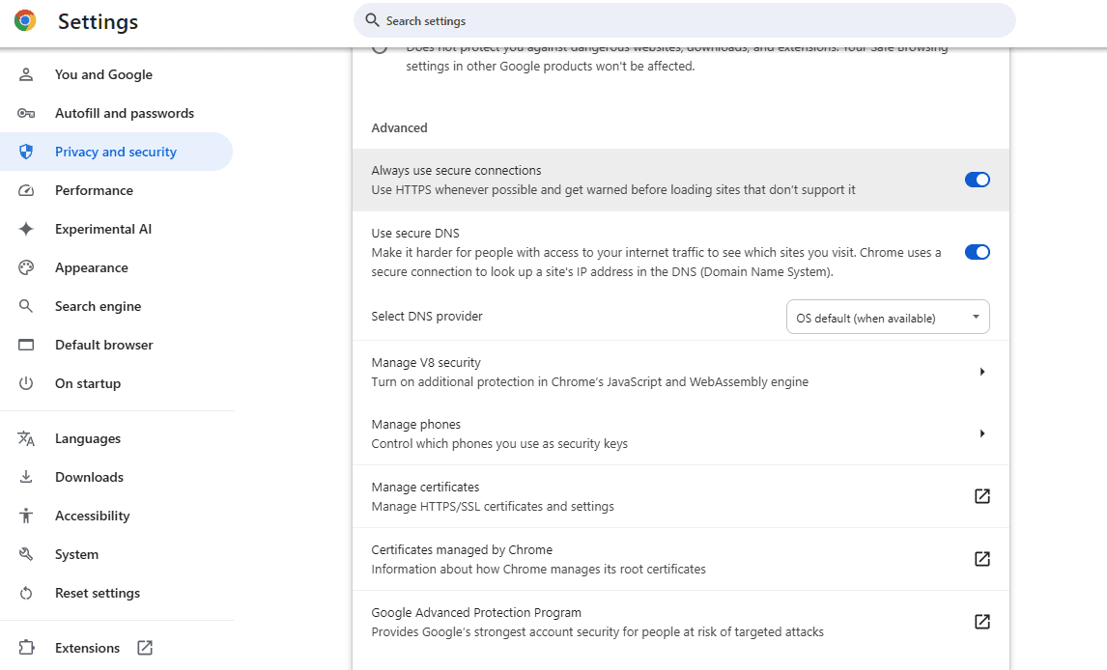This screenshot has width=1107, height=670.
Task: Open Reset settings page
Action: 97,593
